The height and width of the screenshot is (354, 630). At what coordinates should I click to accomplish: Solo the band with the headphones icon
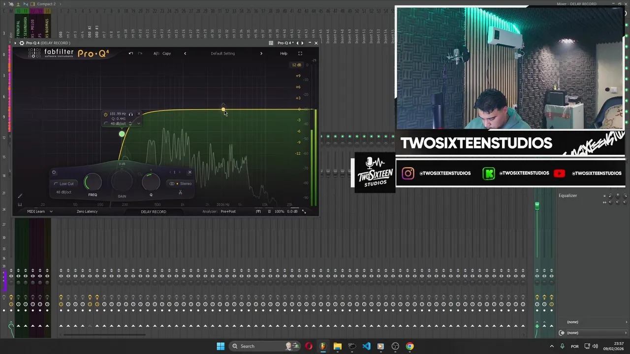[x=130, y=114]
